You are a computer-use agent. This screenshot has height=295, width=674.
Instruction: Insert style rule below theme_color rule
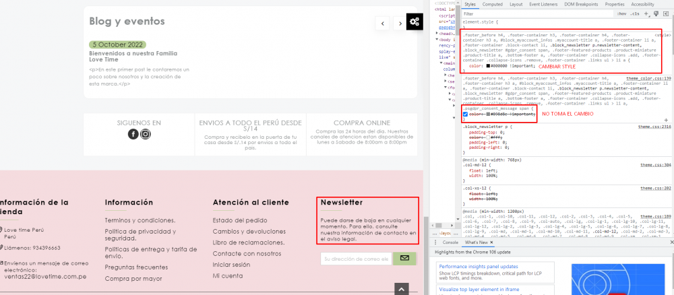[x=666, y=121]
